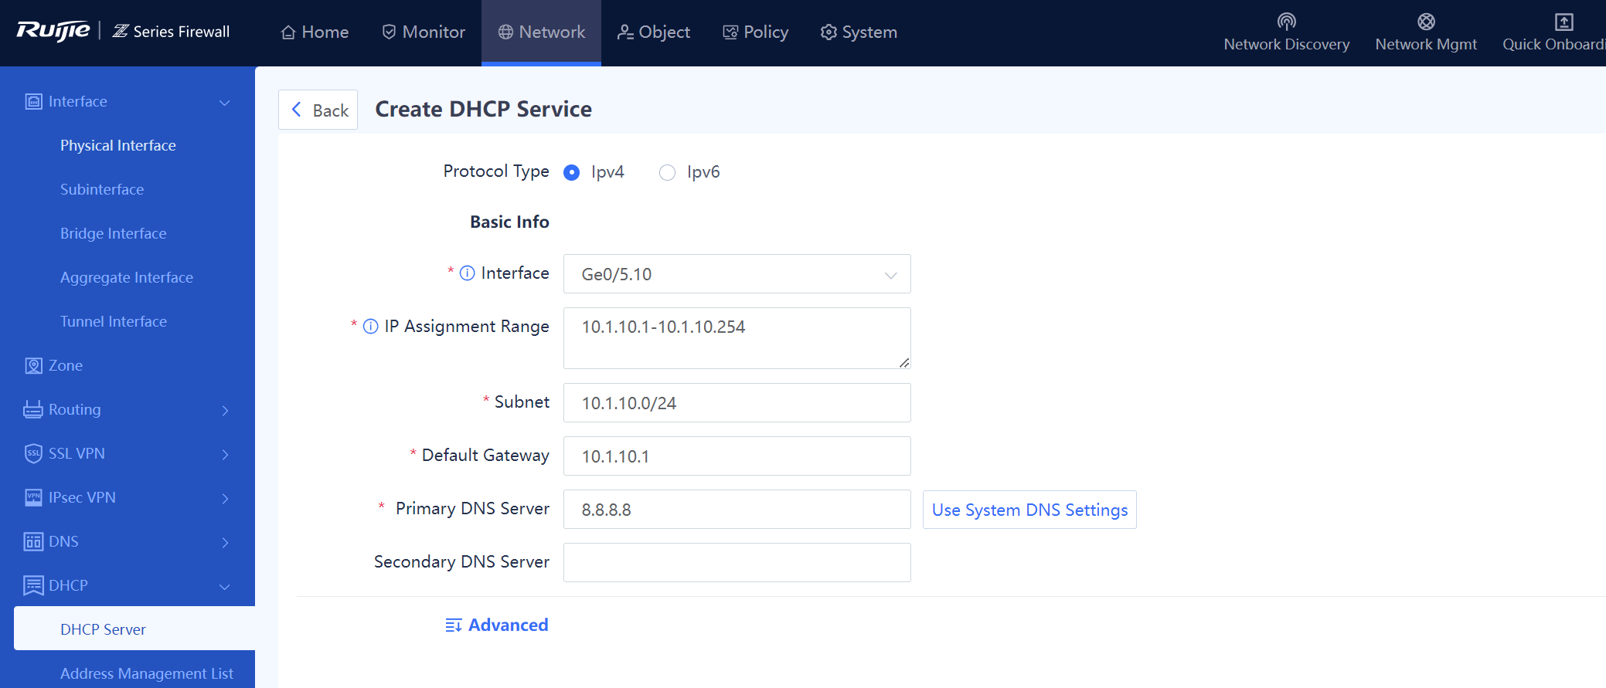Click the Quick Onboarding upload icon
The image size is (1606, 688).
(x=1563, y=21)
